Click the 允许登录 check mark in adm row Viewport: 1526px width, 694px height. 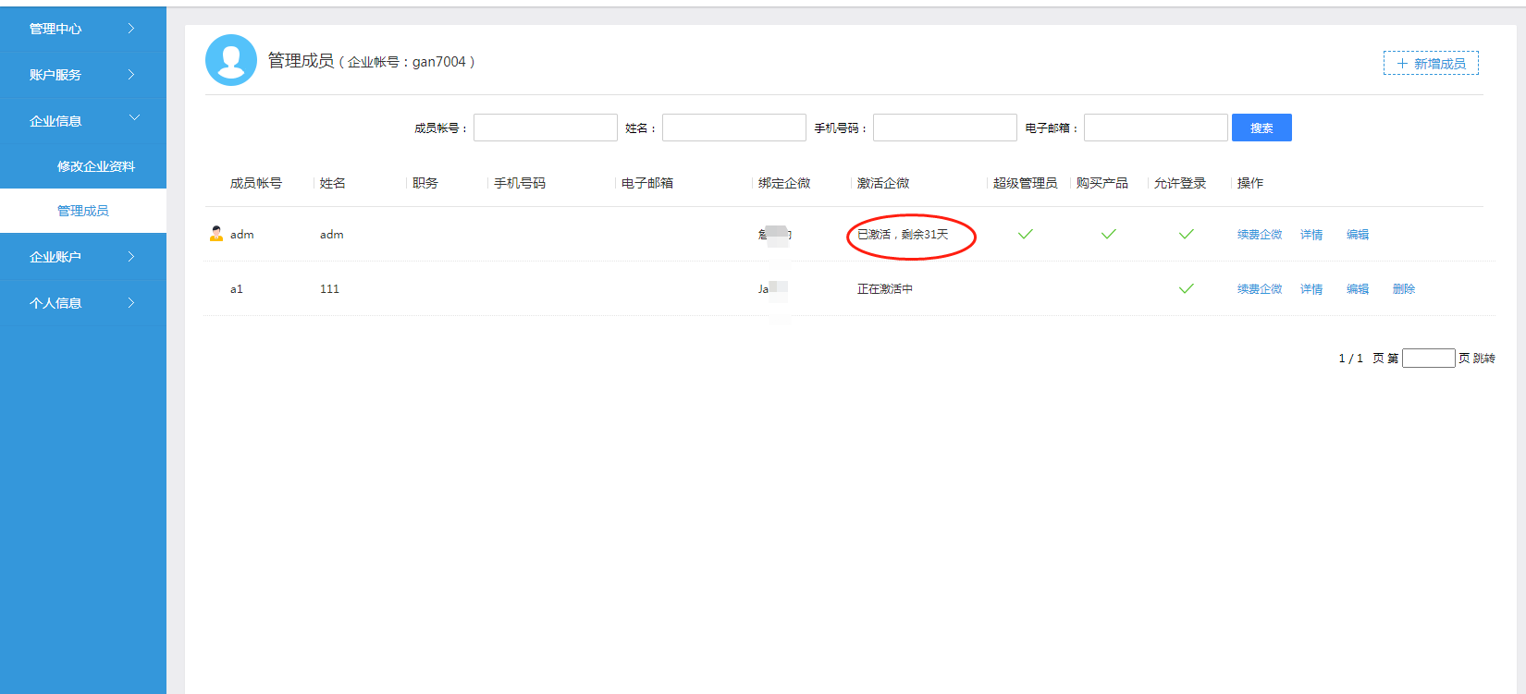(1186, 234)
